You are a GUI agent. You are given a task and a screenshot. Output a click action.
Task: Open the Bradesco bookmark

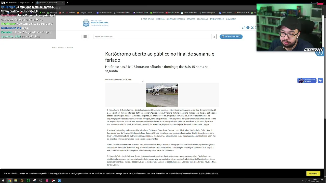coord(71,13)
